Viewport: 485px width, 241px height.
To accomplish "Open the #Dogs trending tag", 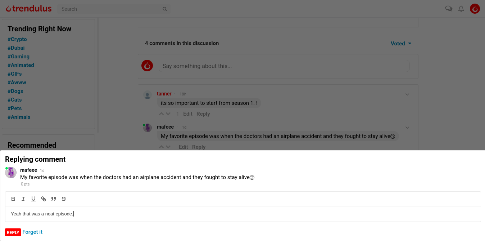I will [x=15, y=91].
